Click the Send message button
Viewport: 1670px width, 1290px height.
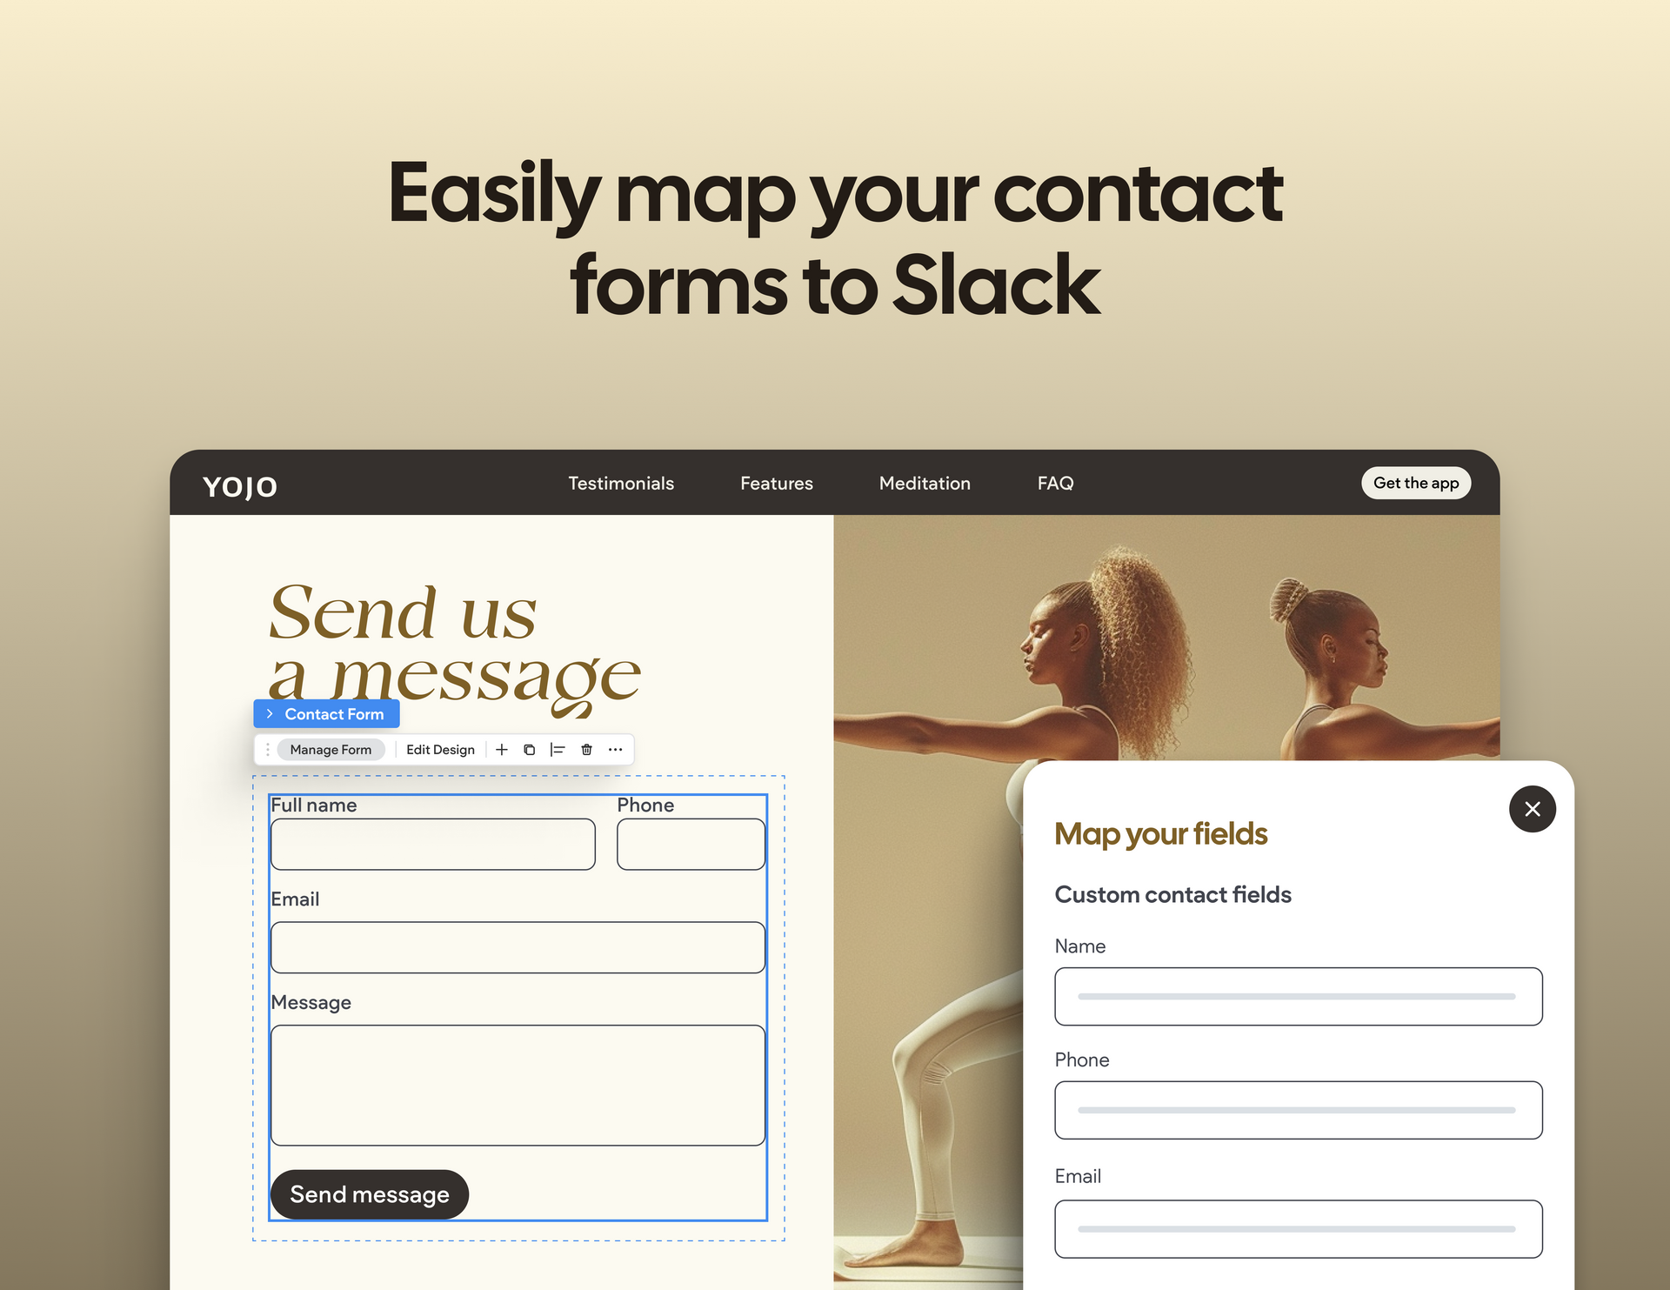(370, 1193)
